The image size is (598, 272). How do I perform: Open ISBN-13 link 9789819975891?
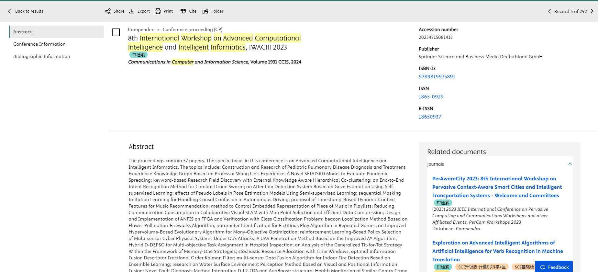437,77
